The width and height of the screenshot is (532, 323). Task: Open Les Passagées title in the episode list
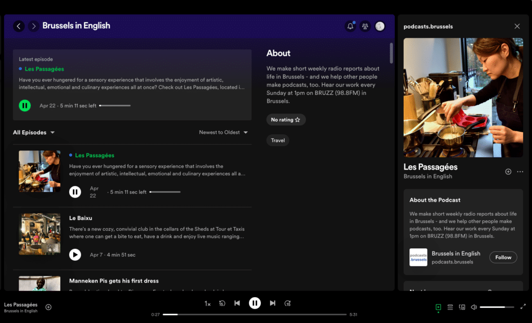pos(95,156)
